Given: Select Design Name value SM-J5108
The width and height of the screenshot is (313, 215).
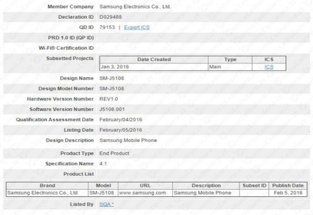Looking at the screenshot, I should 112,78.
